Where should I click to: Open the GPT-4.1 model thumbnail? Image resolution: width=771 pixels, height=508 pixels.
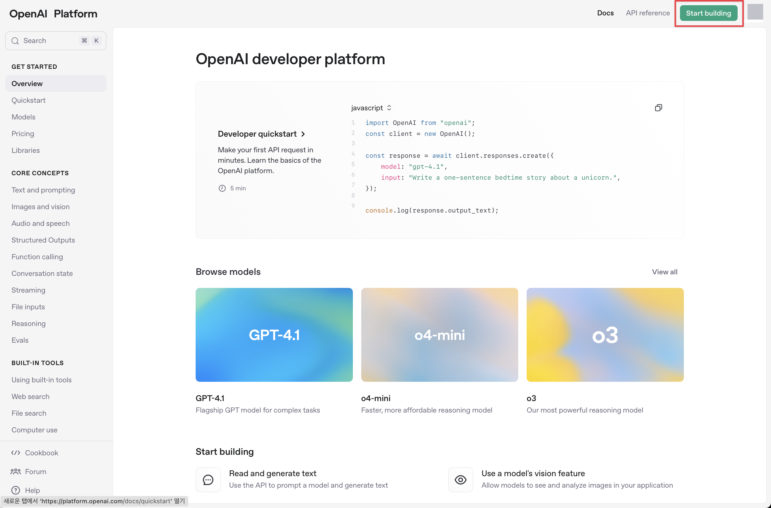tap(274, 335)
